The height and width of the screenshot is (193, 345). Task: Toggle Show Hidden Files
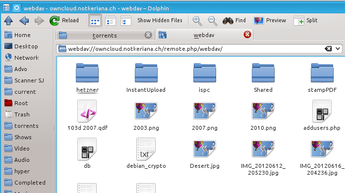(x=160, y=20)
